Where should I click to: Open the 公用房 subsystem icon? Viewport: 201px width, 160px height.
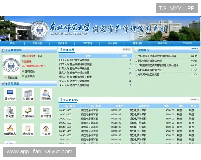point(46,130)
